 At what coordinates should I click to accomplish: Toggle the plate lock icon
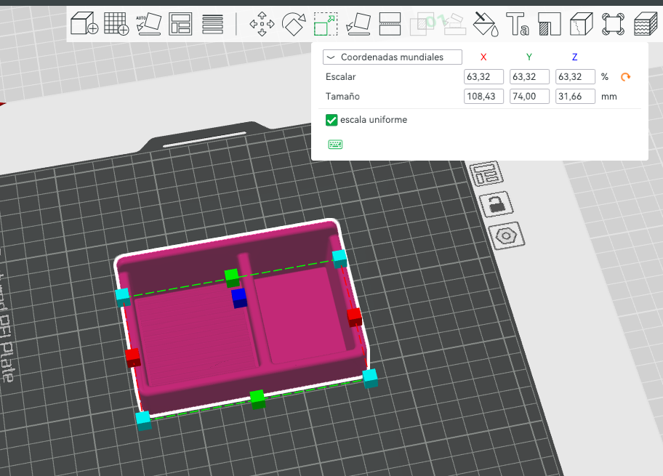[x=497, y=204]
